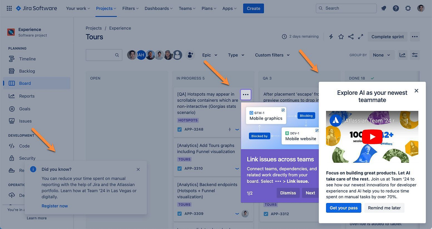The height and width of the screenshot is (229, 432).
Task: Click the HOTSPOTS epic label
Action: tap(188, 120)
